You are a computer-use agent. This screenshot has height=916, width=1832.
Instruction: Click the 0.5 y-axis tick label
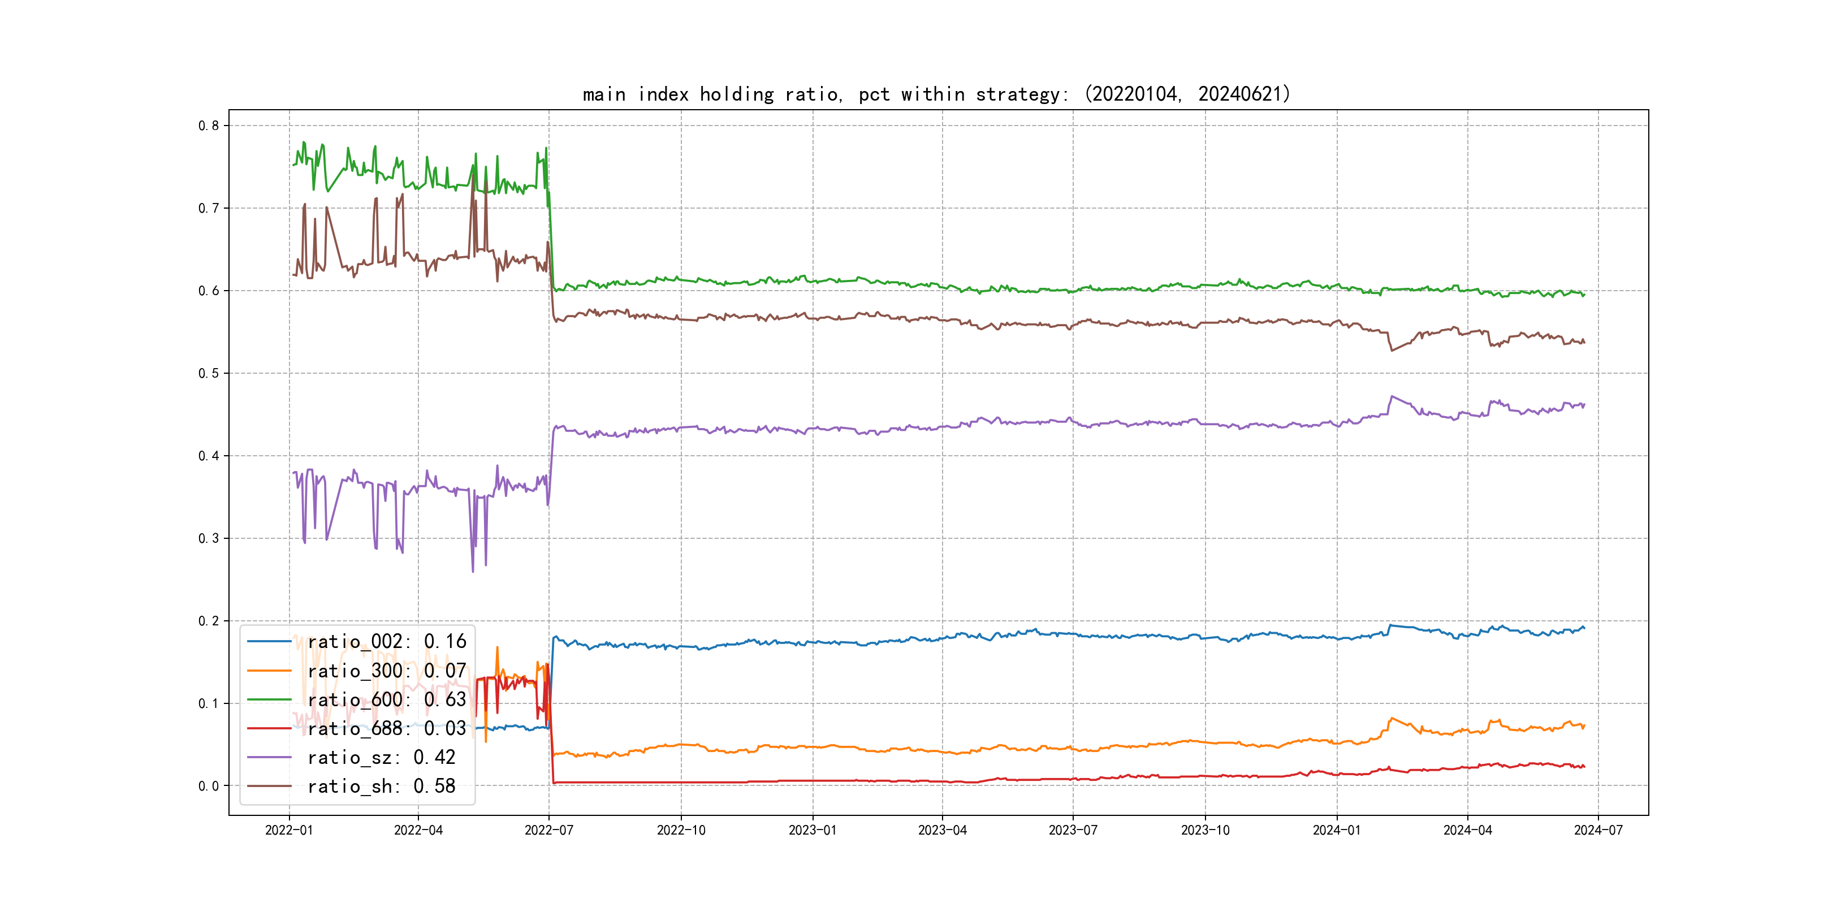pyautogui.click(x=209, y=373)
